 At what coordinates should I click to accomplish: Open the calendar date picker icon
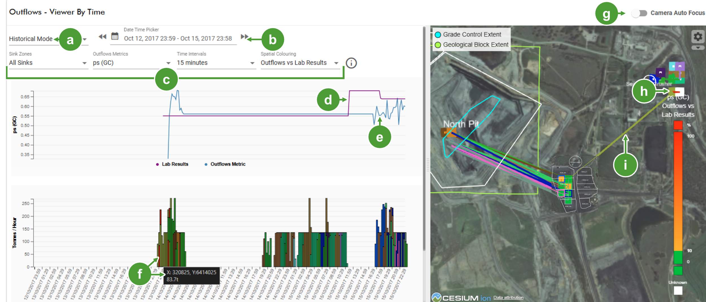click(x=115, y=36)
